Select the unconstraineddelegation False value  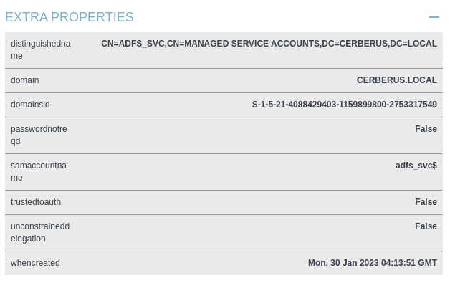[426, 226]
